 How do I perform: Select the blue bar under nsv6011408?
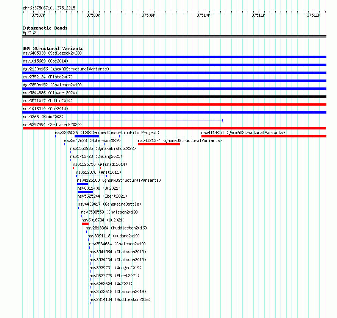pyautogui.click(x=85, y=192)
